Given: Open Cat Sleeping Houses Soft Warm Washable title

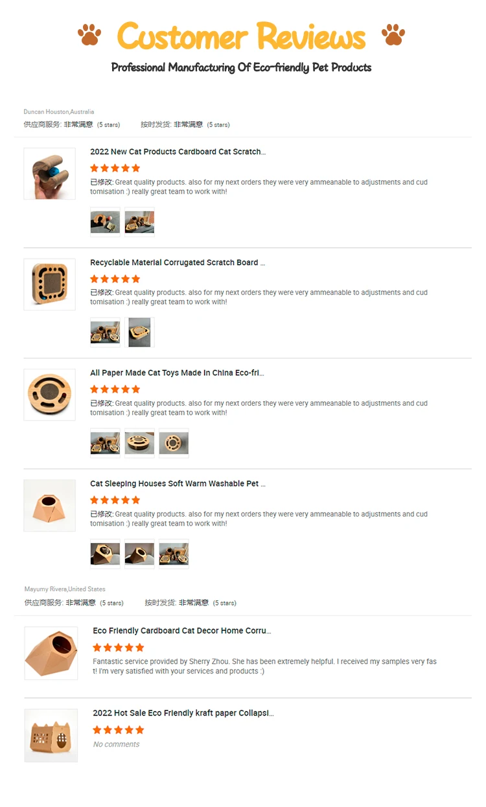Looking at the screenshot, I should [x=178, y=484].
